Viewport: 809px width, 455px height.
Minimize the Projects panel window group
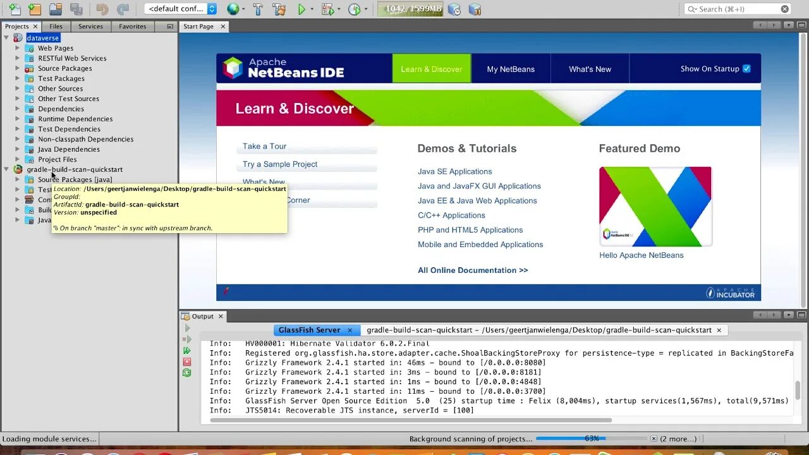[170, 27]
